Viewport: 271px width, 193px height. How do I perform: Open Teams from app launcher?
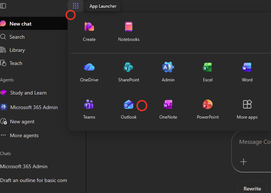(89, 109)
